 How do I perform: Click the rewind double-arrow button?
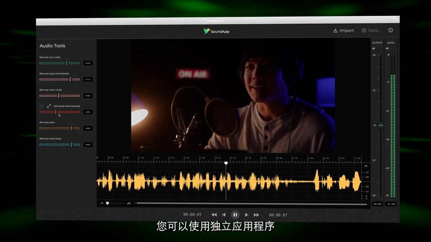point(214,215)
